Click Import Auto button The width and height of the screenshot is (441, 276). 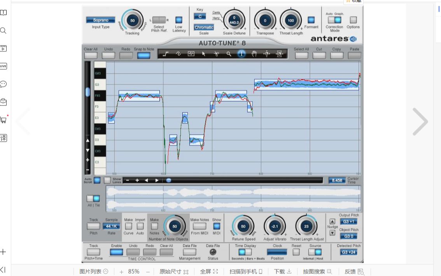coord(140,226)
